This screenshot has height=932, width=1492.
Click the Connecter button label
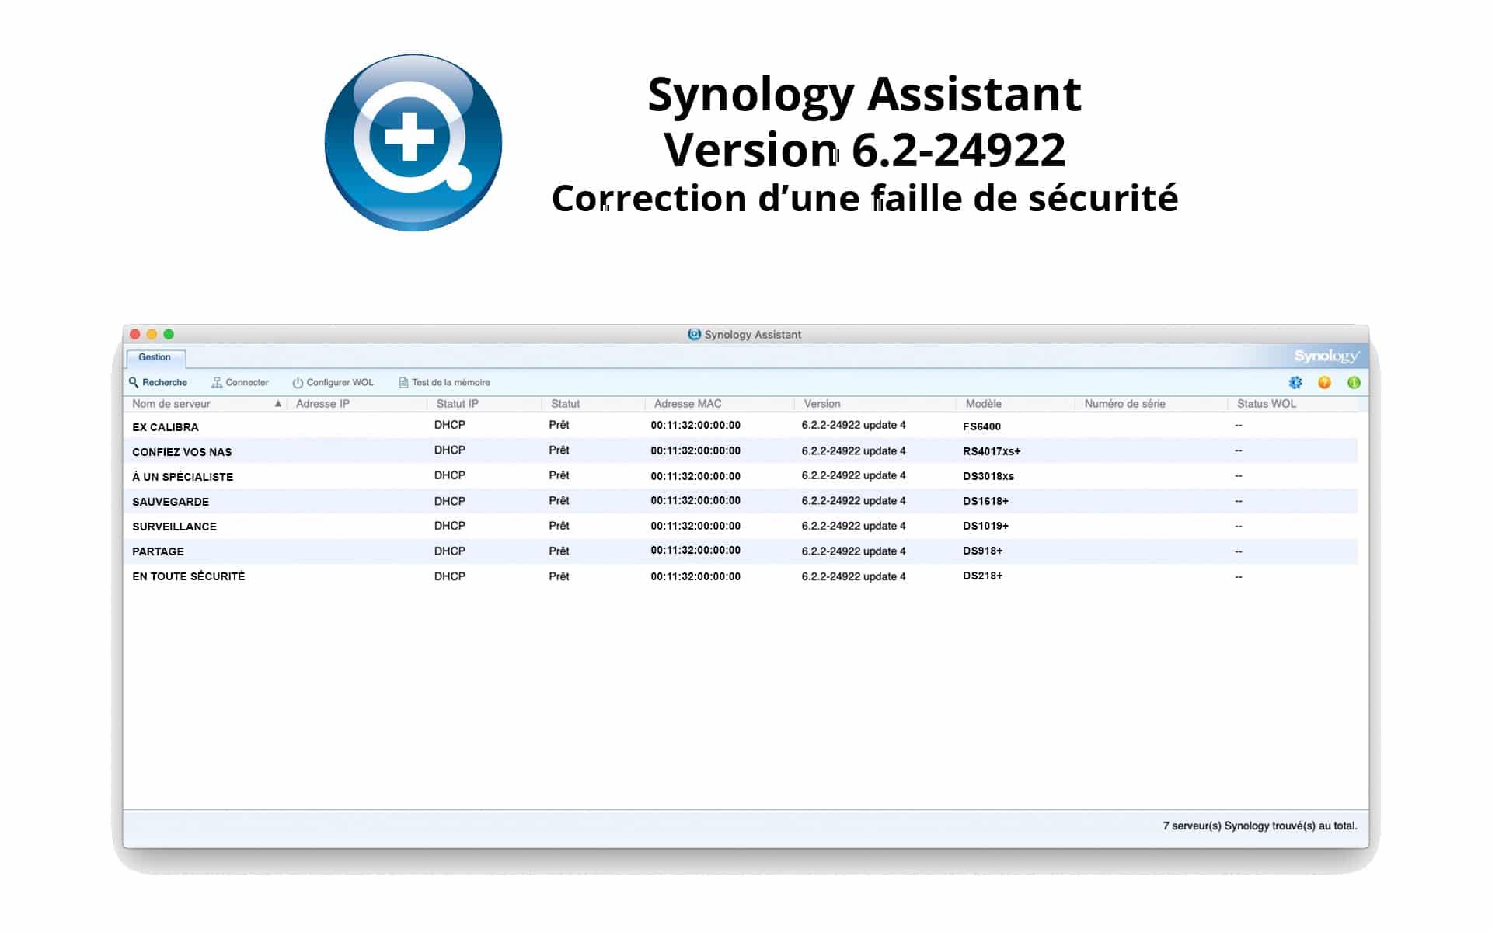click(x=247, y=382)
